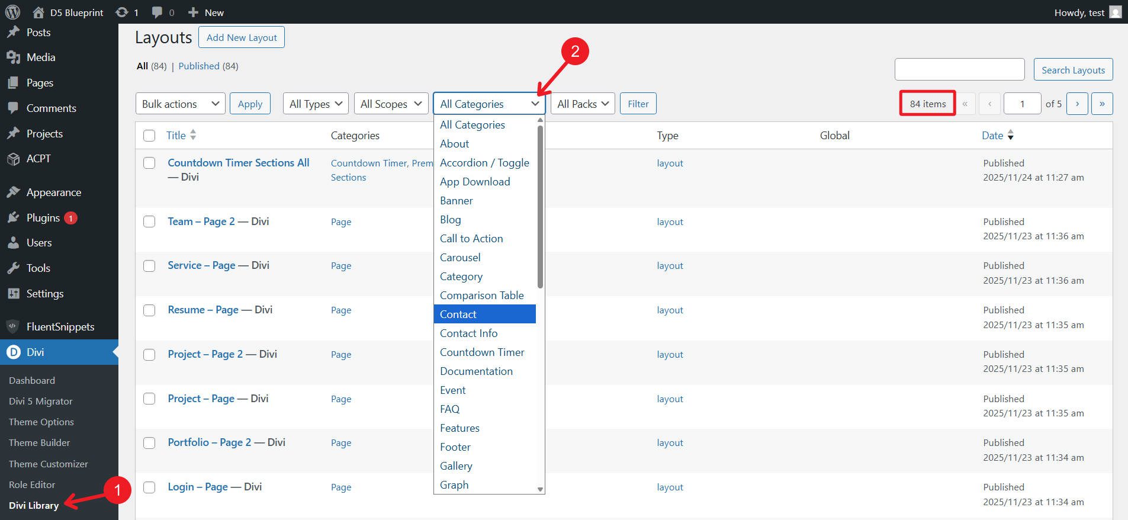Click the layouts search input field
The height and width of the screenshot is (520, 1128).
[959, 69]
